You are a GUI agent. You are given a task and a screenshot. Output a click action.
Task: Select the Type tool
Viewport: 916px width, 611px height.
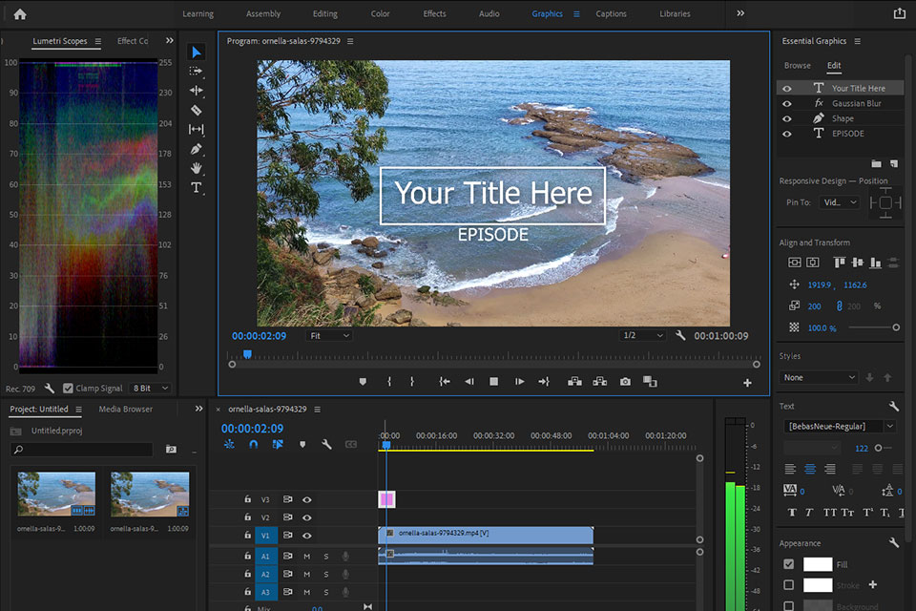tap(197, 188)
